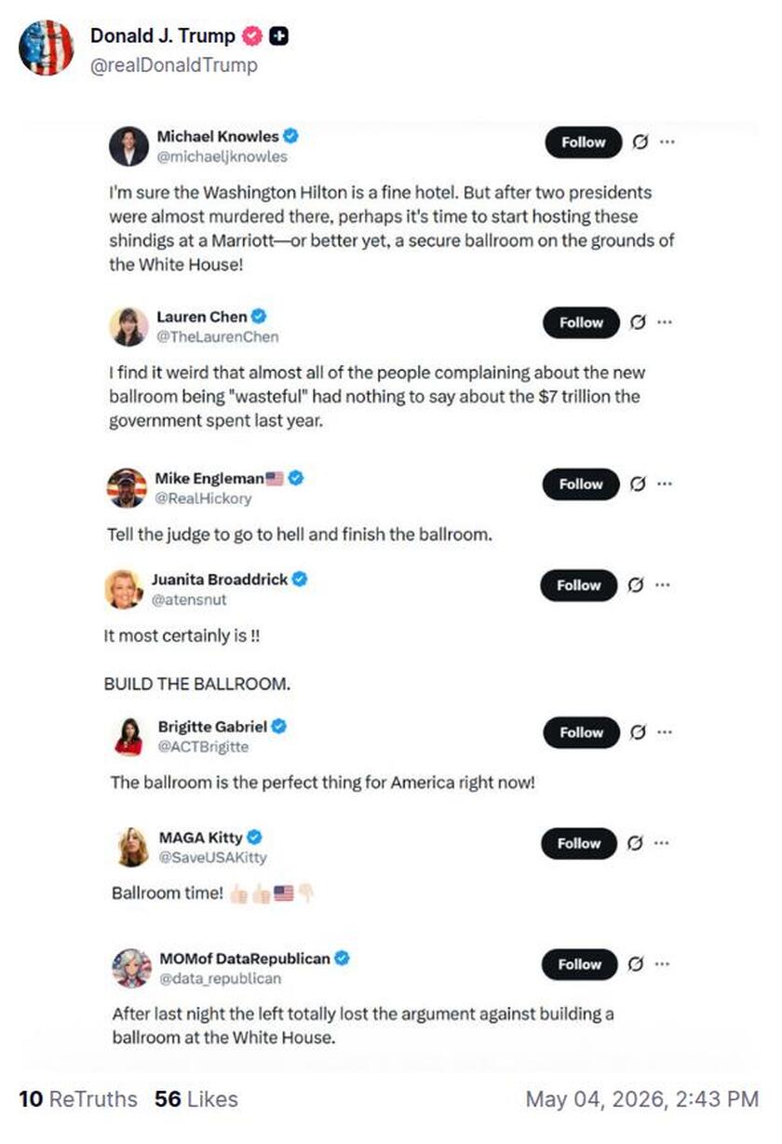This screenshot has width=782, height=1144.
Task: Click the Grok icon on DataRepublican's post
Action: [x=639, y=964]
